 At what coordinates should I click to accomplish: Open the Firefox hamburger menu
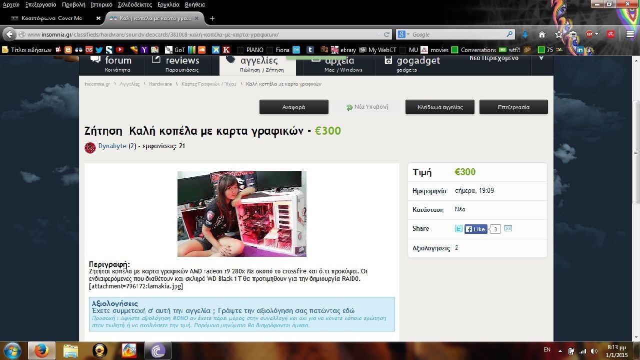tap(630, 35)
